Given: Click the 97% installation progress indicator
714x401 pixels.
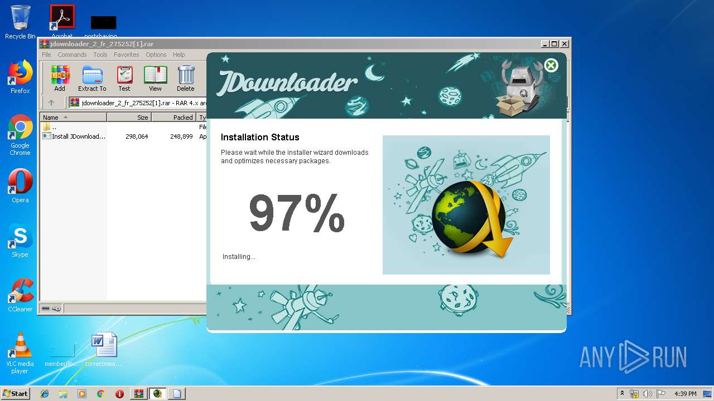Looking at the screenshot, I should pyautogui.click(x=297, y=214).
